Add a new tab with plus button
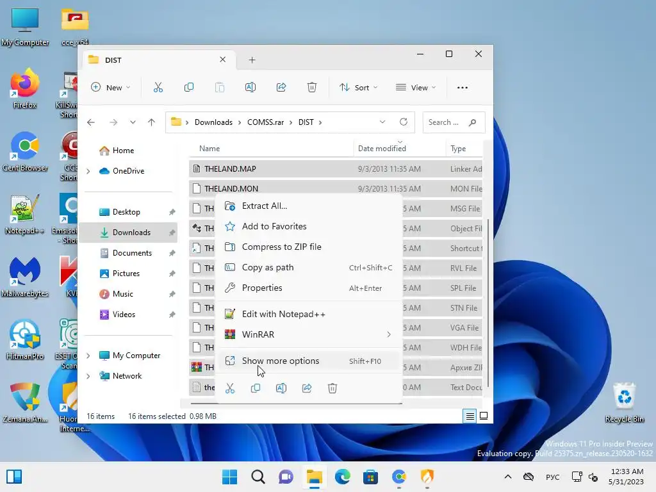The image size is (656, 492). pos(252,60)
